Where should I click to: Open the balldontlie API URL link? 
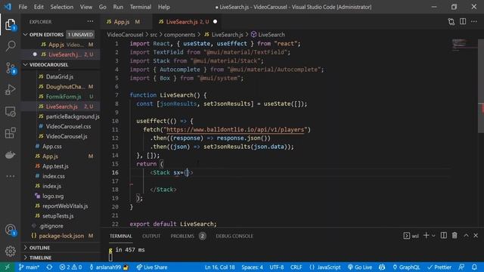[x=235, y=129]
